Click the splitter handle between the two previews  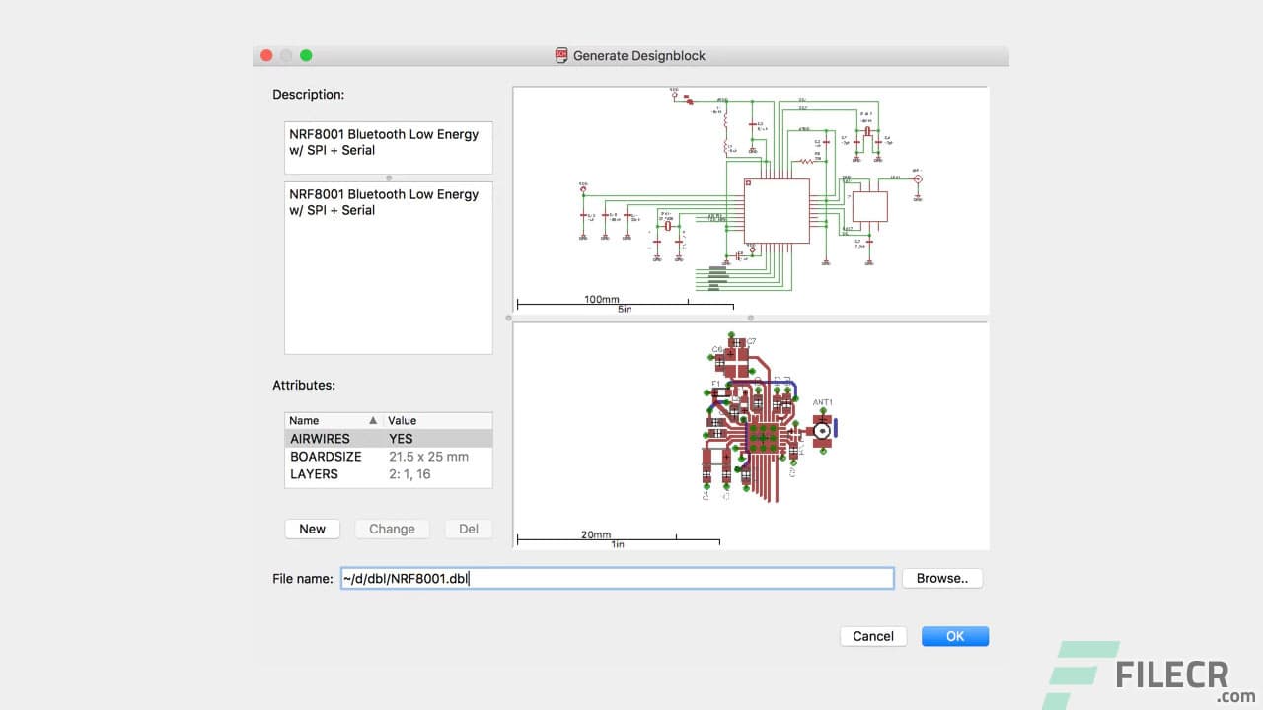(x=750, y=318)
